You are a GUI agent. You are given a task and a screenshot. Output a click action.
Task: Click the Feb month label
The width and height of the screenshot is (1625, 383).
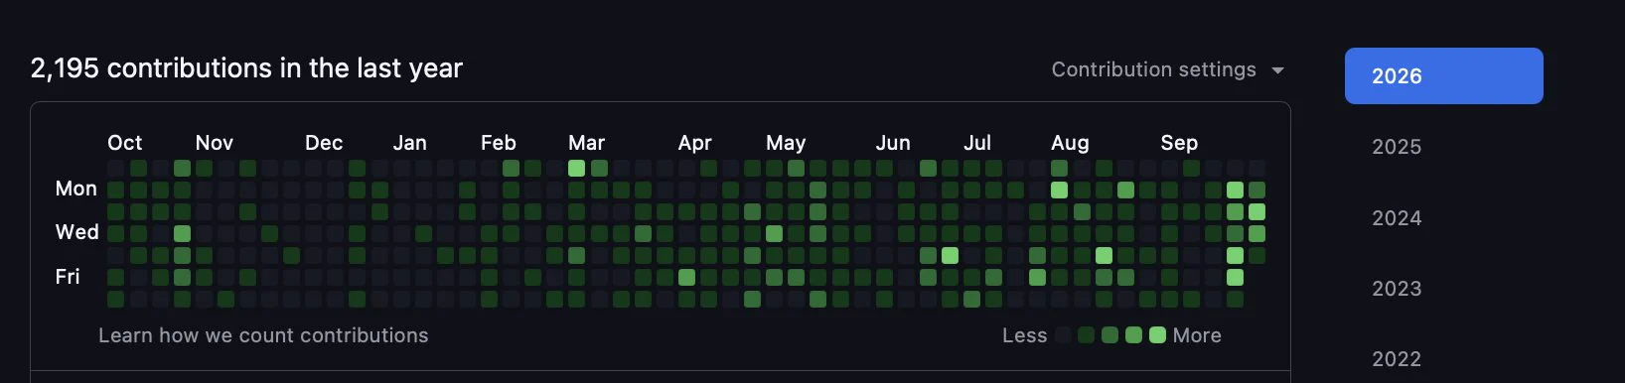[499, 143]
